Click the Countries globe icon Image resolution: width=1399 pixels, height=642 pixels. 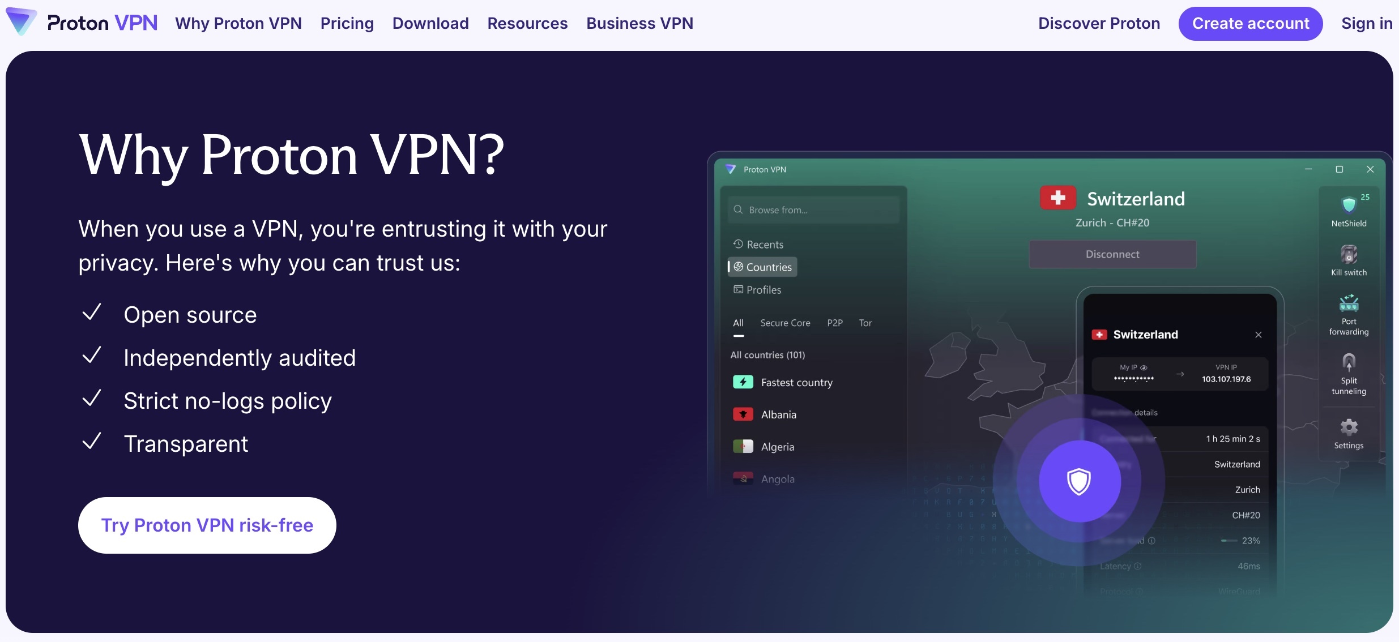(x=739, y=267)
